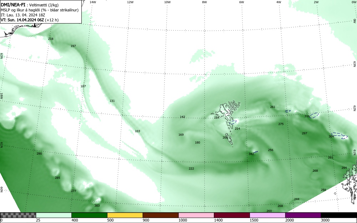The width and height of the screenshot is (357, 223).
Task: Click the 244 value on the map
Action: [x=297, y=199]
